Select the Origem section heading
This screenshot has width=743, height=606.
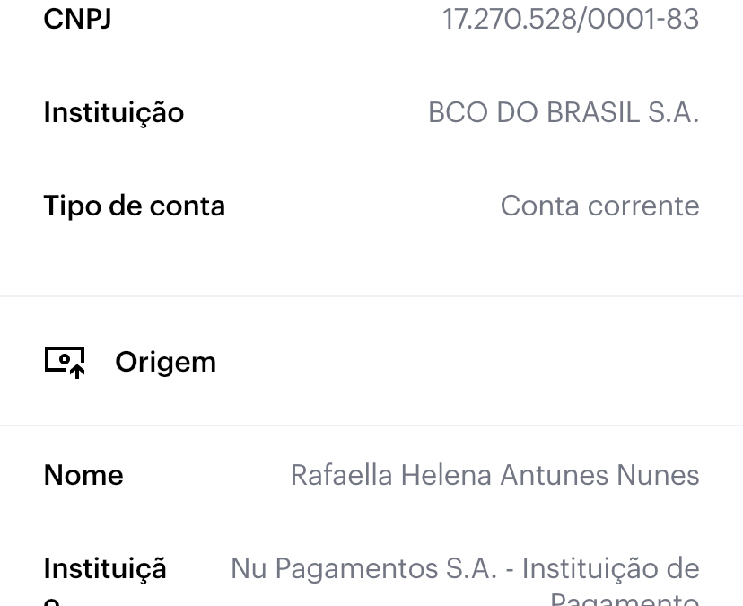click(165, 364)
